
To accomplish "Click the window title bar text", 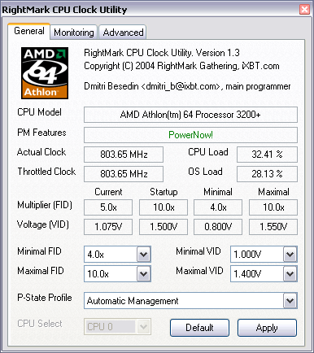I will pyautogui.click(x=64, y=10).
